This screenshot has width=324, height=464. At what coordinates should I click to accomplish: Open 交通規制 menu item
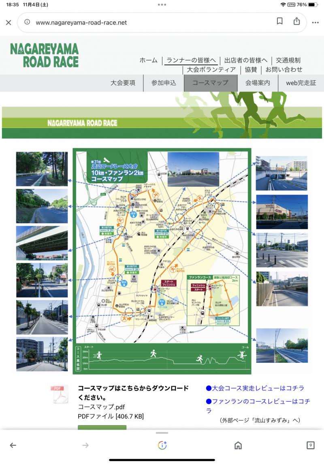[288, 60]
